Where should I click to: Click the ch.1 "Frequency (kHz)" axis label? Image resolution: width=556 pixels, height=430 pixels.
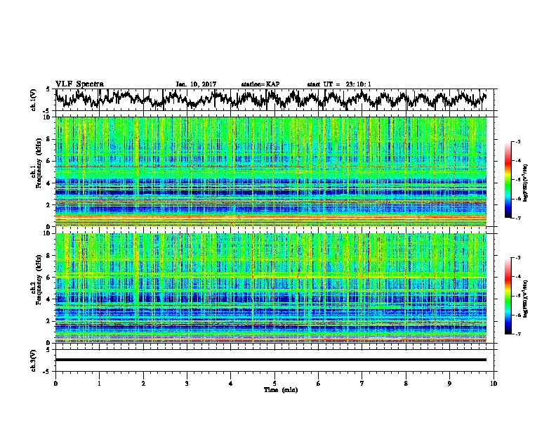point(39,163)
